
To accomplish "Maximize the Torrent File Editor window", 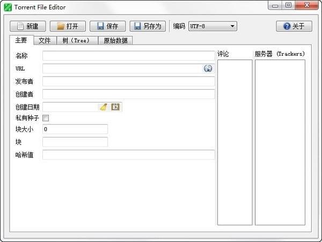I will coord(288,5).
